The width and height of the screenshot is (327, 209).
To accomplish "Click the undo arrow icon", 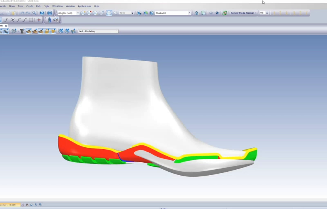I will tap(22, 13).
